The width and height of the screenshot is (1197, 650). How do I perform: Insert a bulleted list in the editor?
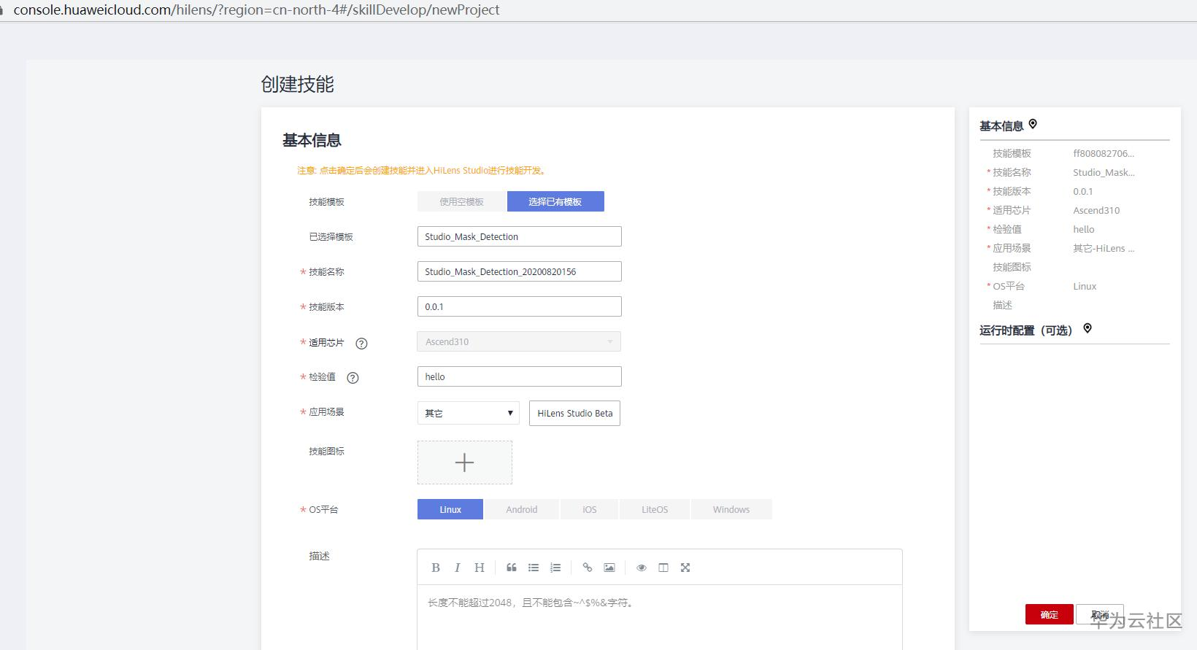point(534,568)
